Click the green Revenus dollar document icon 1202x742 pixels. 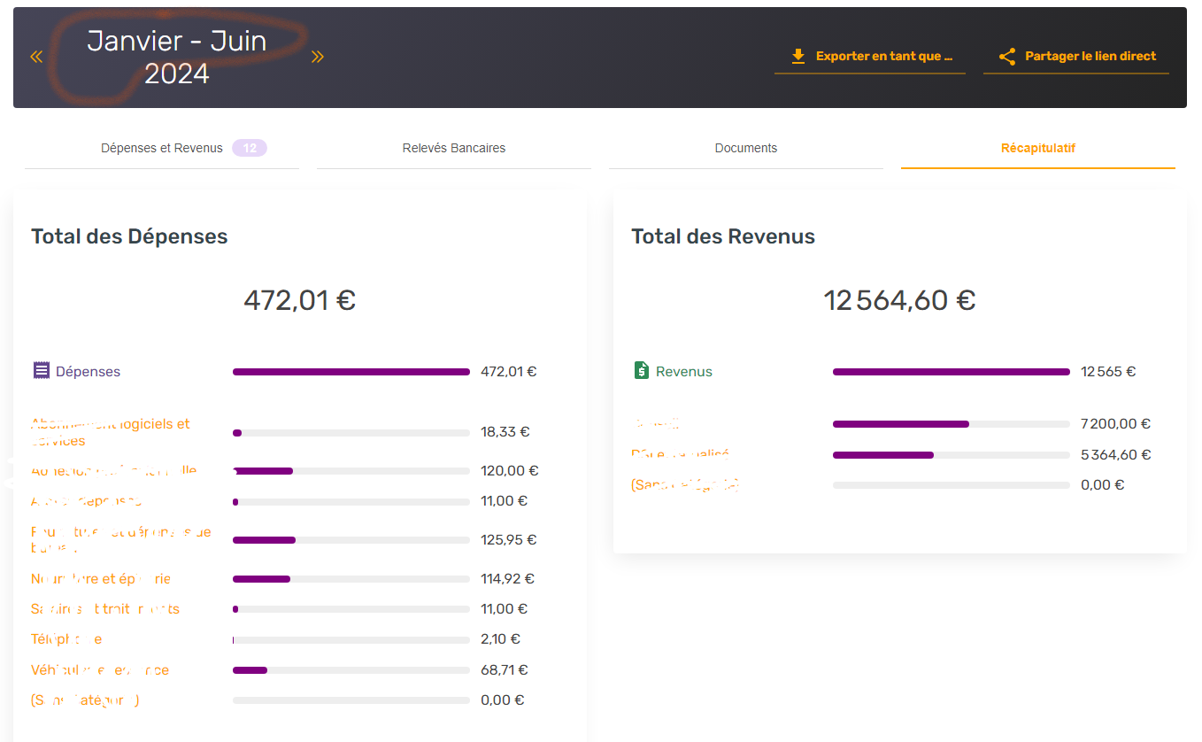(x=642, y=371)
